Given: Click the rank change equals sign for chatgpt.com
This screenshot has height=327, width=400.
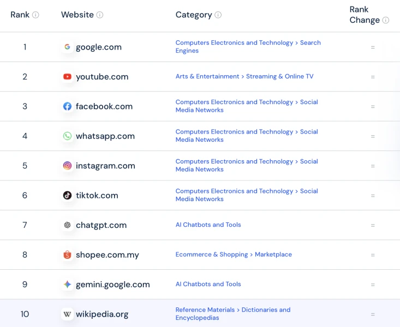Looking at the screenshot, I should pyautogui.click(x=373, y=225).
